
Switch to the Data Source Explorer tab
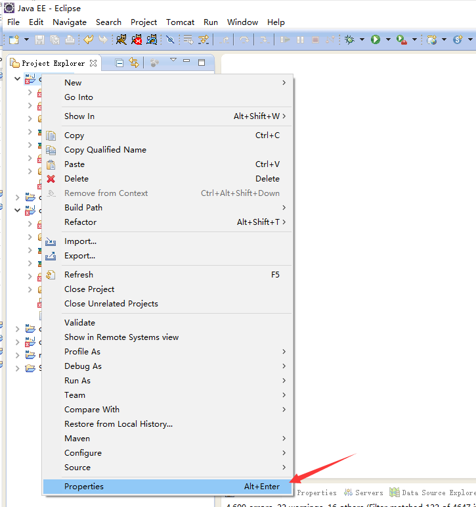(433, 493)
